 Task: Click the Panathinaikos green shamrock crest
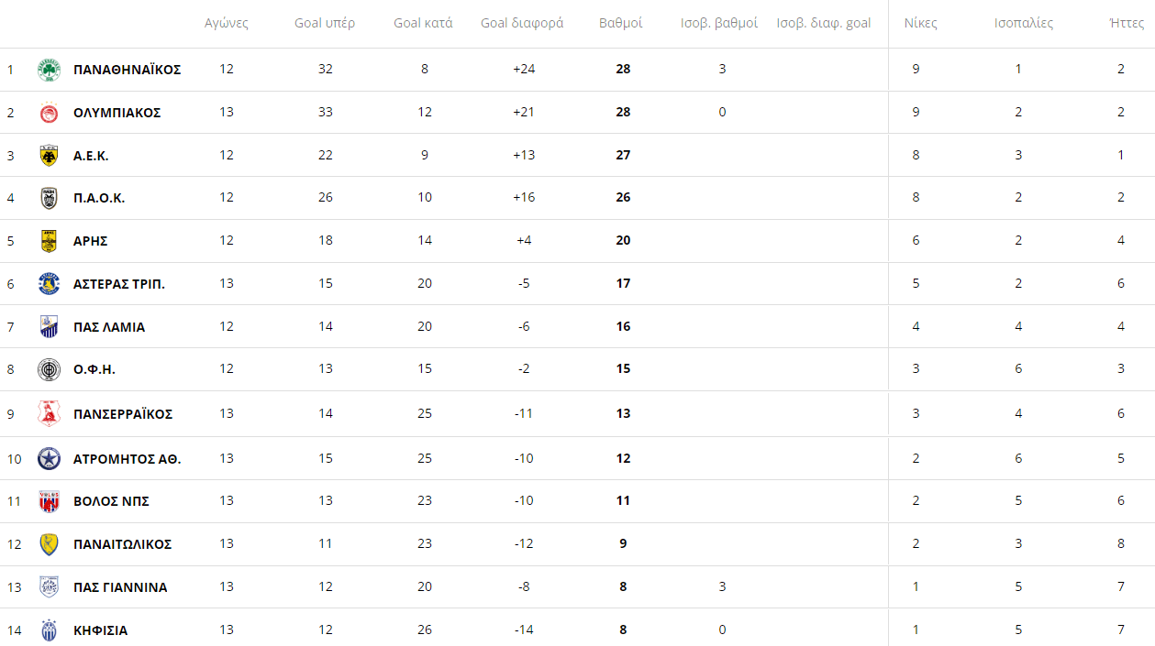[49, 70]
